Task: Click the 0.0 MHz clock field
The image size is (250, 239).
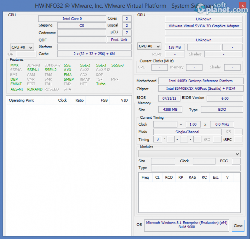Action: click(222, 124)
